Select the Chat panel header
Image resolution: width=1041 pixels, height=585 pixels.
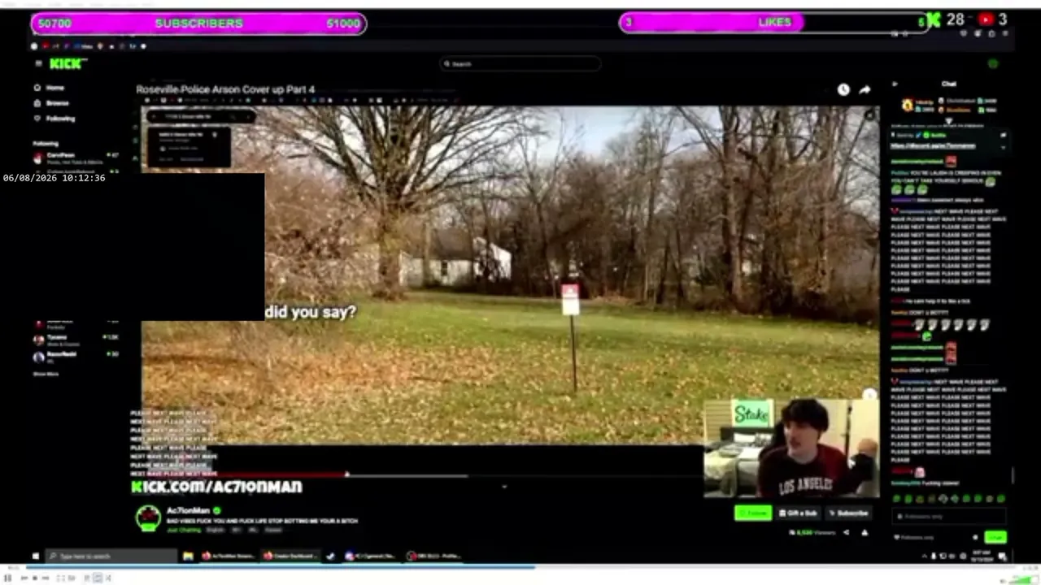pyautogui.click(x=949, y=84)
